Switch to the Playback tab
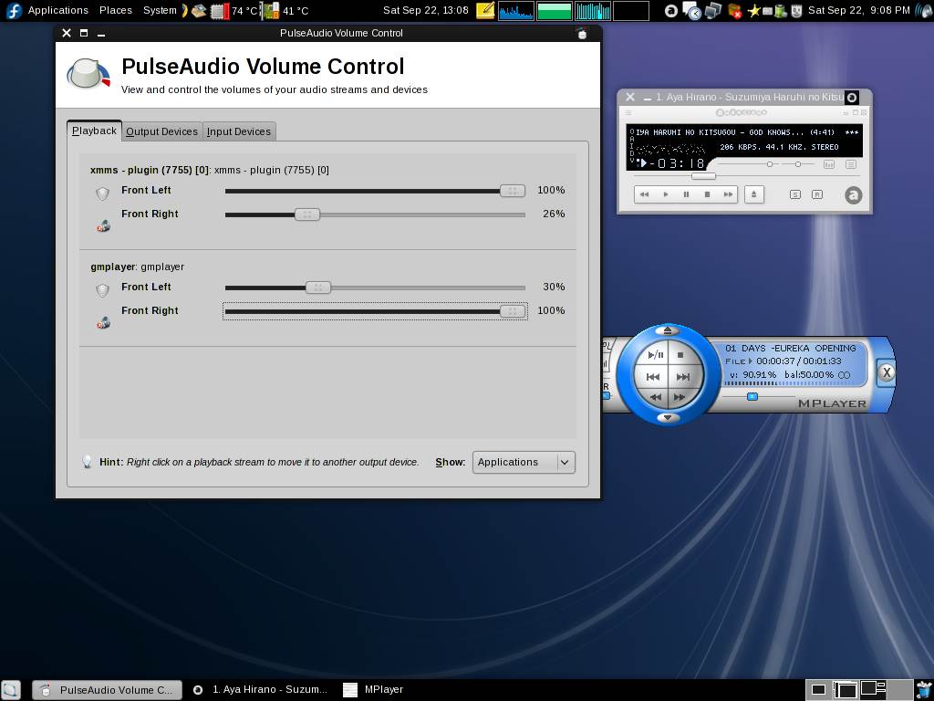Image resolution: width=934 pixels, height=701 pixels. click(x=94, y=131)
